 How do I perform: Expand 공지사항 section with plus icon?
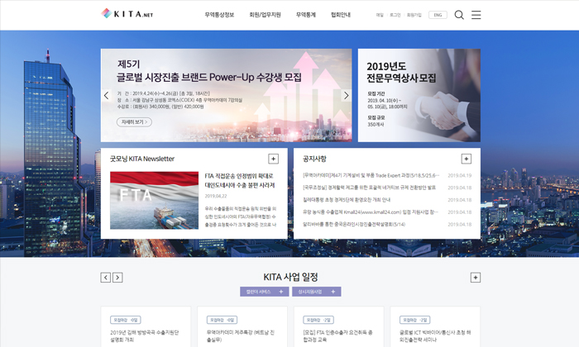point(467,159)
